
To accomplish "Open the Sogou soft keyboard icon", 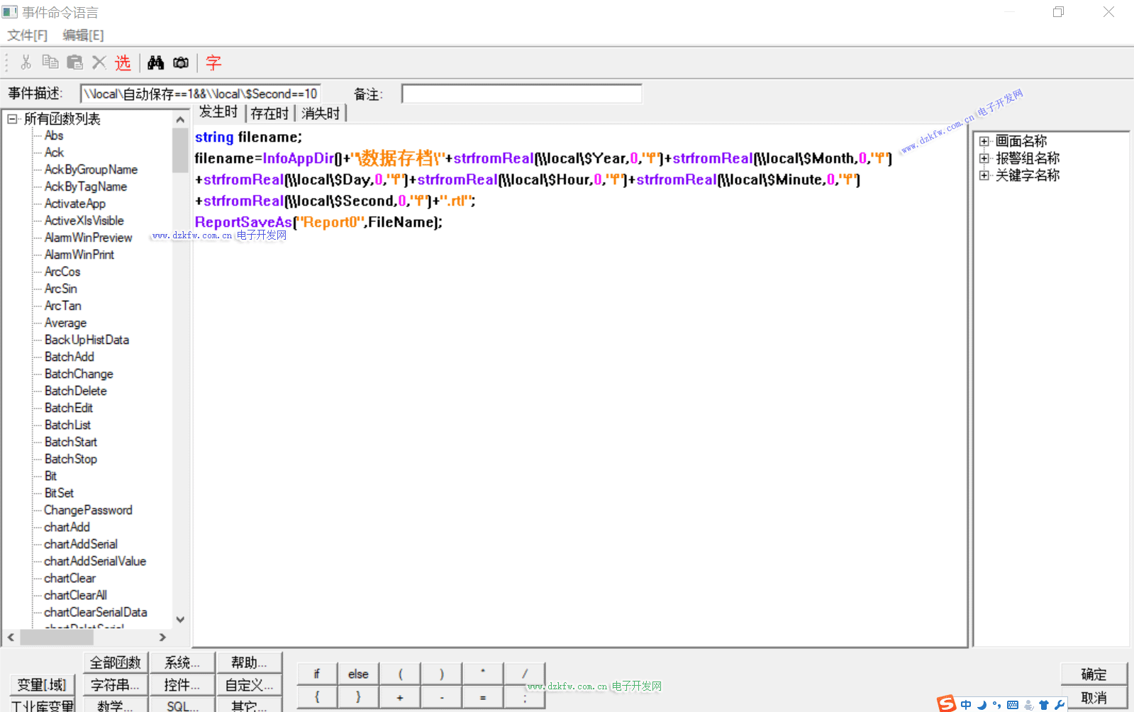I will click(x=1013, y=705).
